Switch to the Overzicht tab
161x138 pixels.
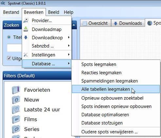point(96,23)
